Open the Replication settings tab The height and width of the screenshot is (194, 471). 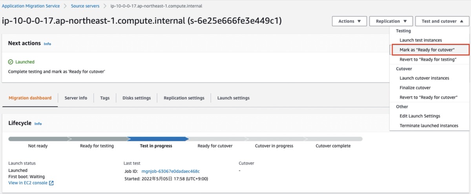pyautogui.click(x=184, y=98)
